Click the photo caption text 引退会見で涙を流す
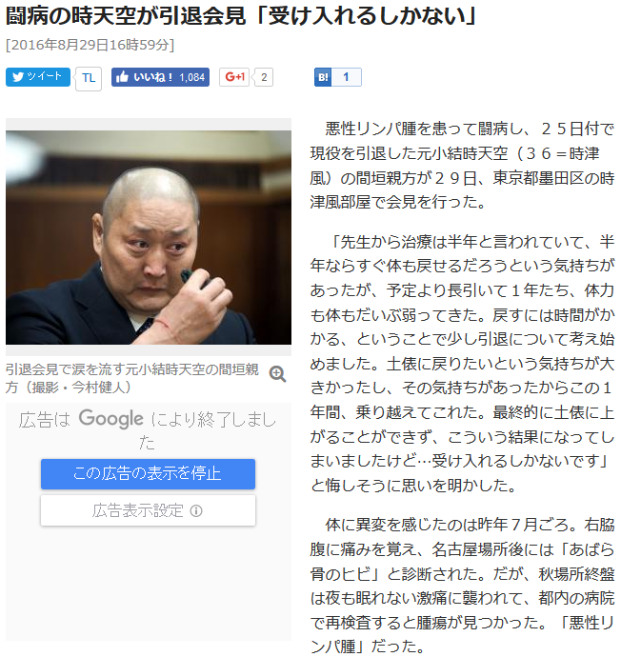 pos(65,369)
